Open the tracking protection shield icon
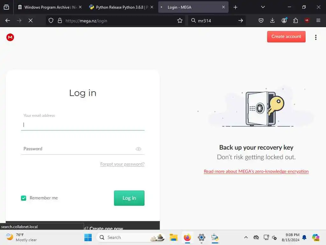Viewport: 326px width, 245px height. 51,20
